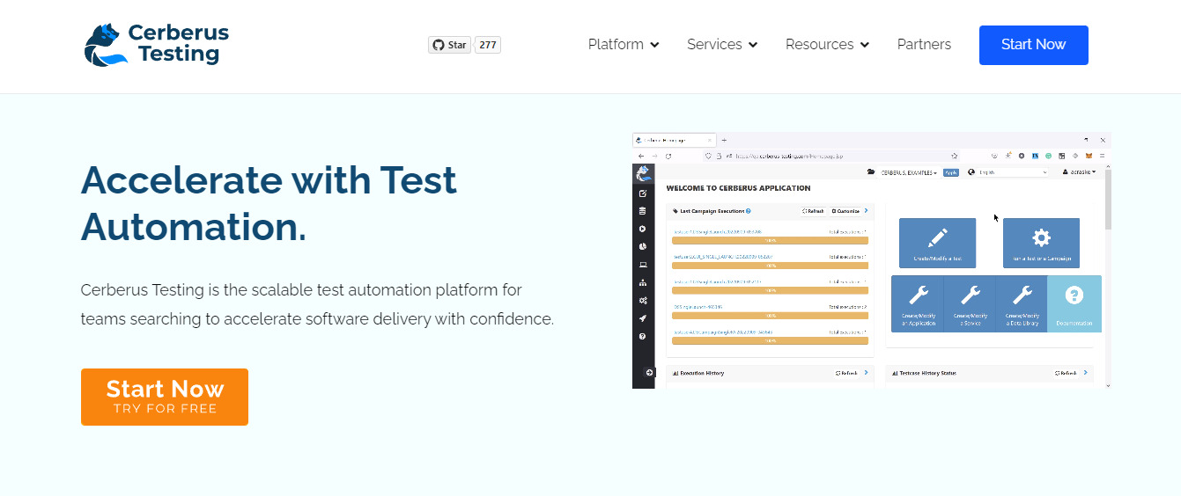Open the Documentation question-mark tile in demo
The image size is (1181, 496).
1074,303
